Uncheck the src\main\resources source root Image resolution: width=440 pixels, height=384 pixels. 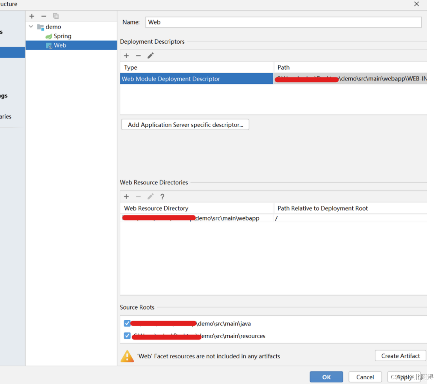(127, 336)
